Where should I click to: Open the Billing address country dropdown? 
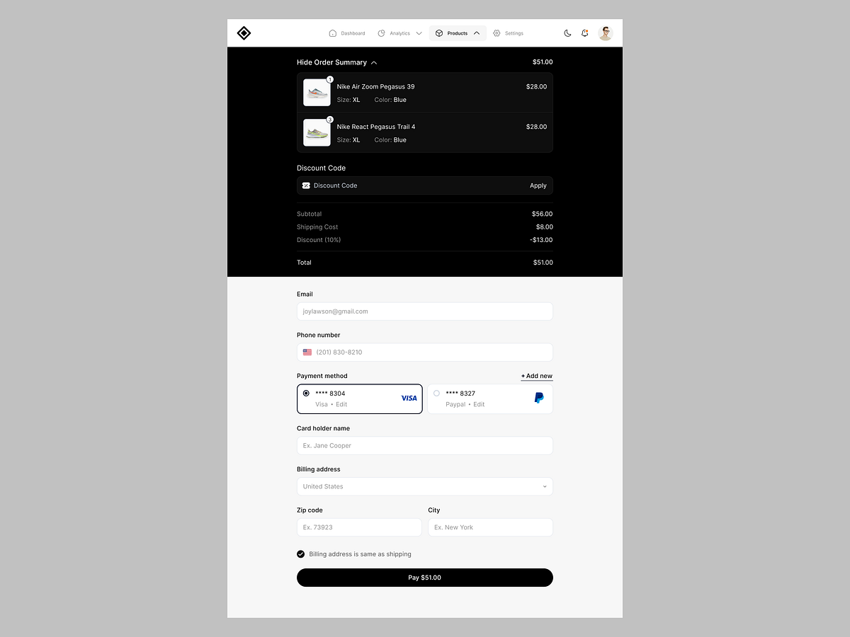click(425, 486)
